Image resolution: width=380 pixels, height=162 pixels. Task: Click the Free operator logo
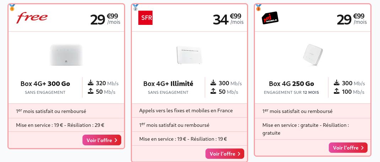pyautogui.click(x=32, y=17)
